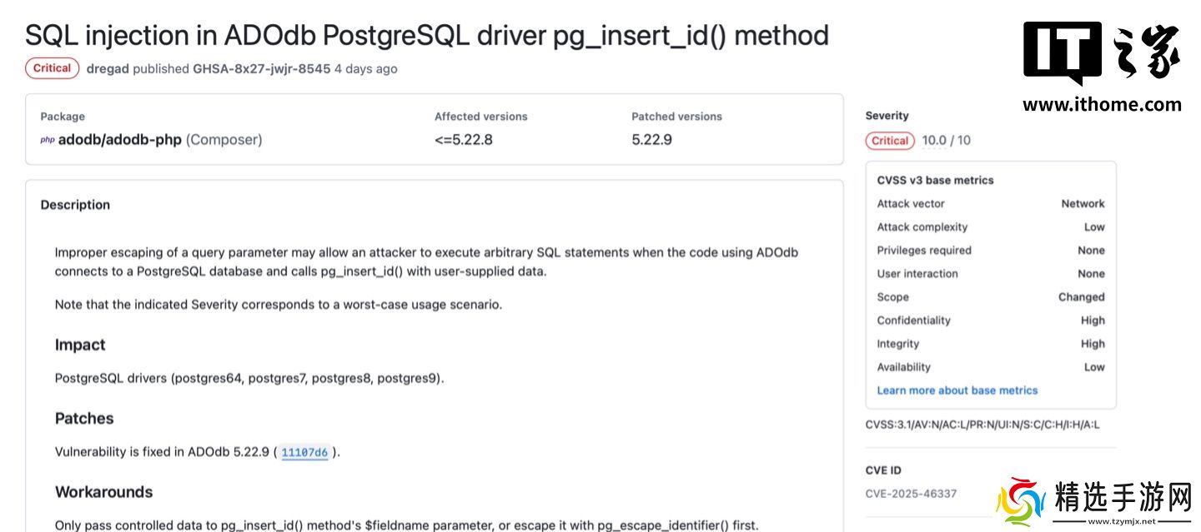Click the Impact section heading
Image resolution: width=1201 pixels, height=532 pixels.
(80, 345)
